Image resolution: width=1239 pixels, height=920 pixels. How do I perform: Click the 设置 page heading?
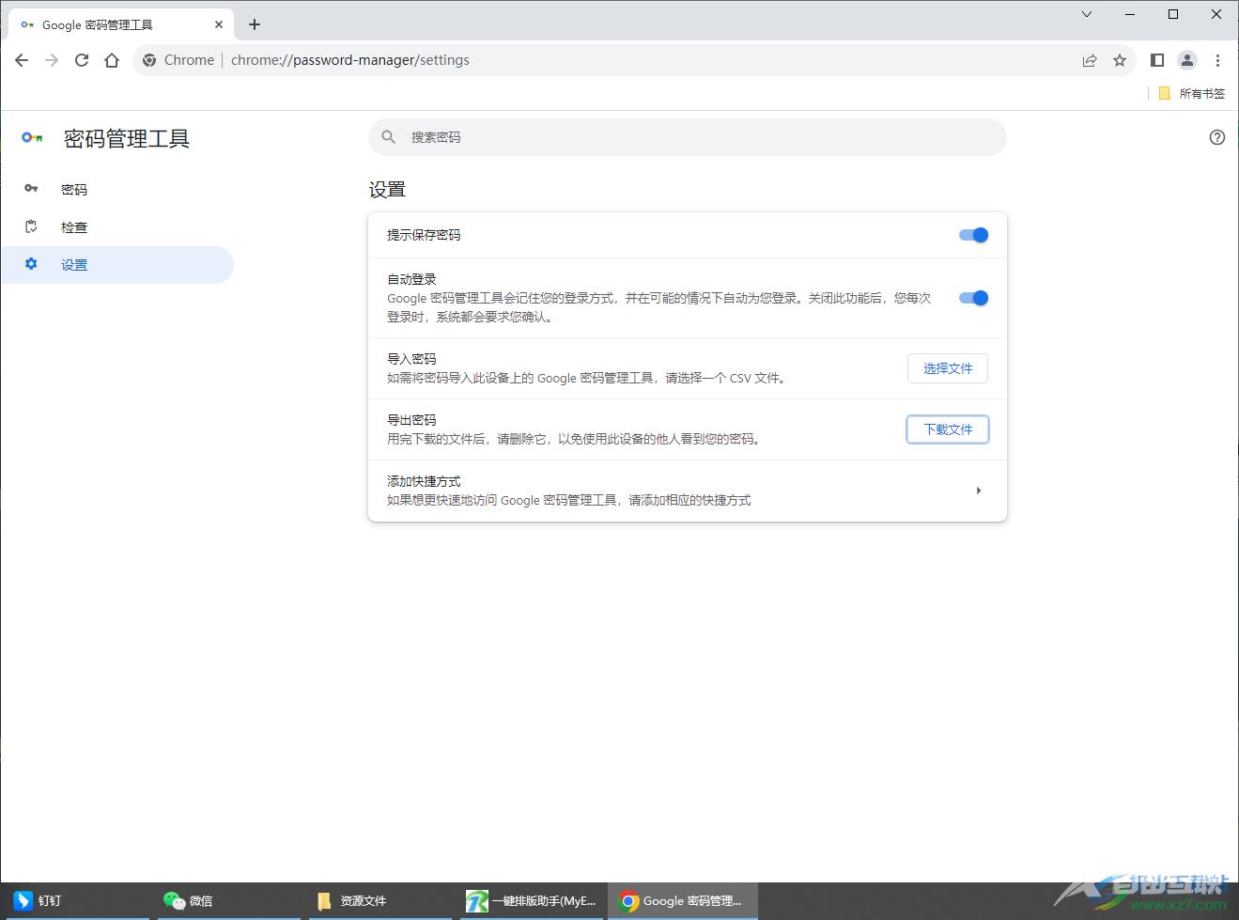tap(387, 190)
